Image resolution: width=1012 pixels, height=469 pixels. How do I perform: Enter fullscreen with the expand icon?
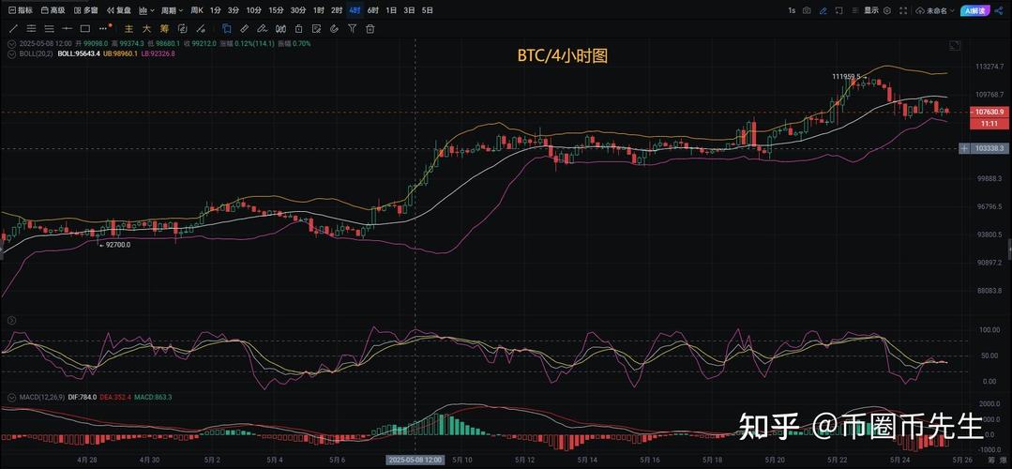click(902, 10)
